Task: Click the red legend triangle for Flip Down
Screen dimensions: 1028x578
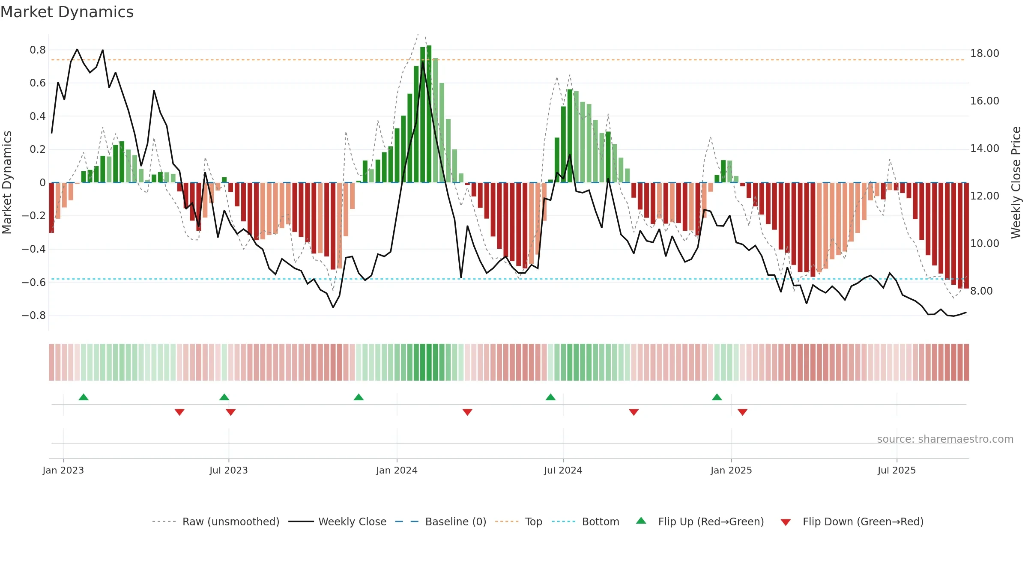Action: pos(786,522)
